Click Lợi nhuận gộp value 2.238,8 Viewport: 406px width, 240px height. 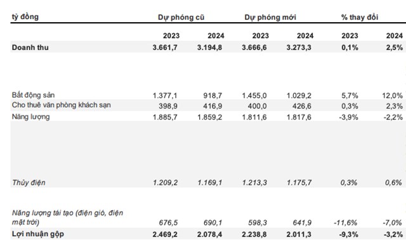pyautogui.click(x=254, y=234)
